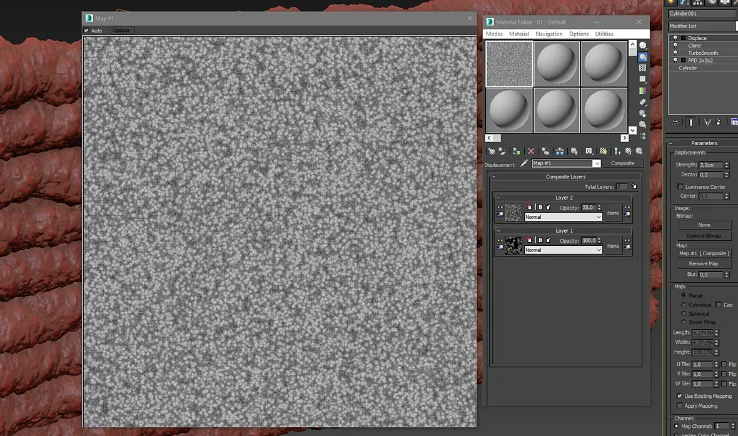Enable the Apply Mapping checkbox

pos(679,405)
